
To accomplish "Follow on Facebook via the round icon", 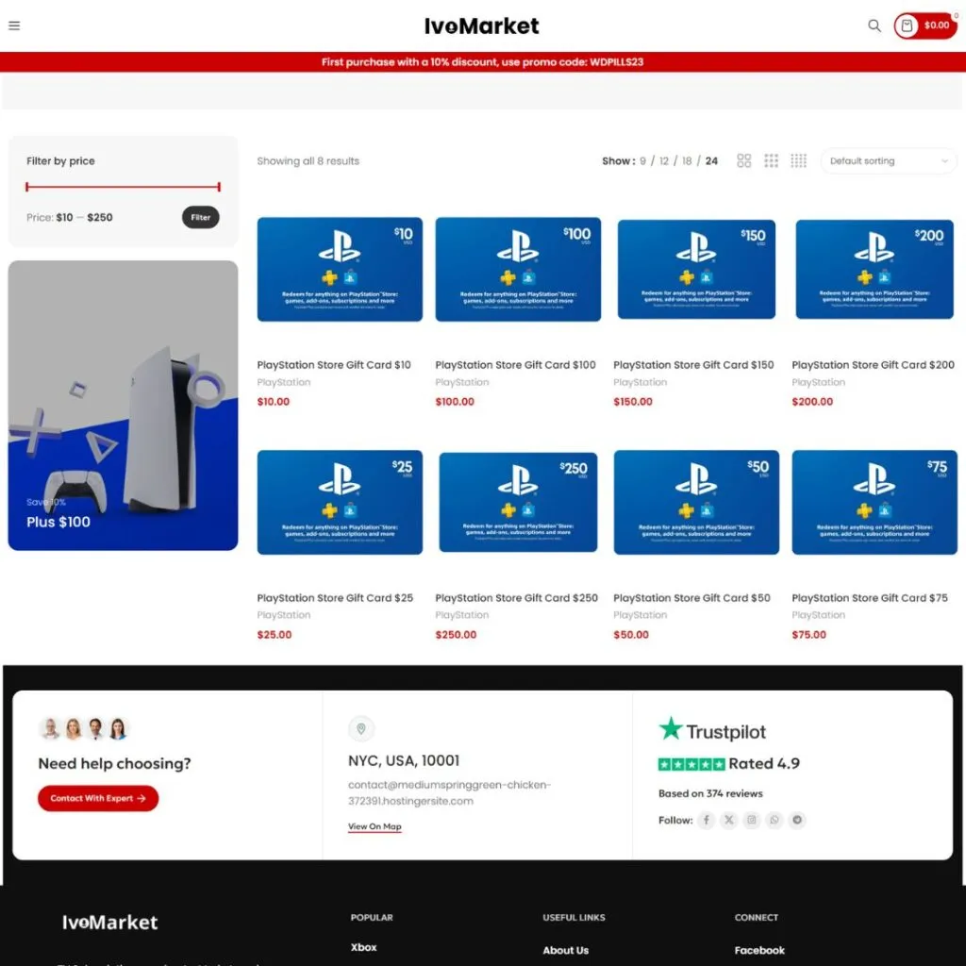I will (x=707, y=821).
